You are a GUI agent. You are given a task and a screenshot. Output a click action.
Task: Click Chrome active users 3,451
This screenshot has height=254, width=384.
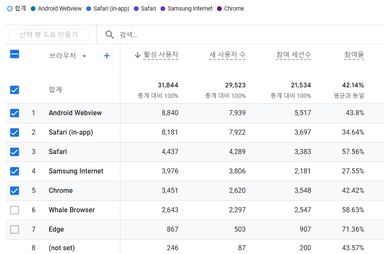(x=170, y=190)
